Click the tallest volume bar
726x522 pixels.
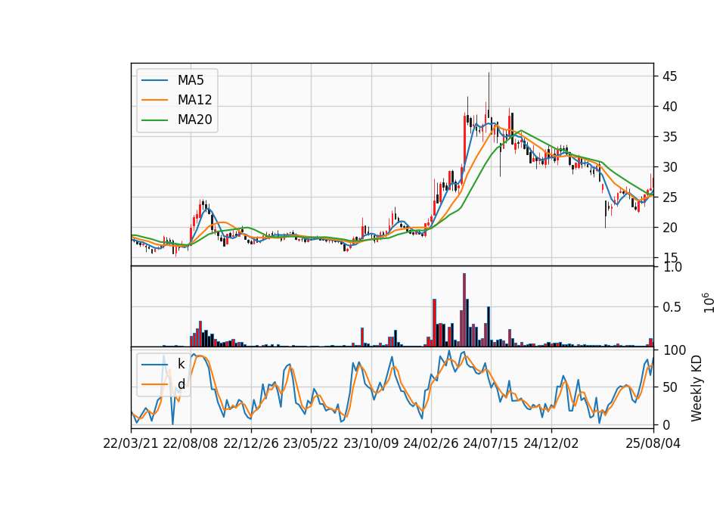point(464,310)
